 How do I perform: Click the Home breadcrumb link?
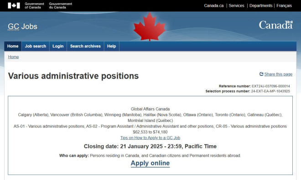(x=13, y=57)
